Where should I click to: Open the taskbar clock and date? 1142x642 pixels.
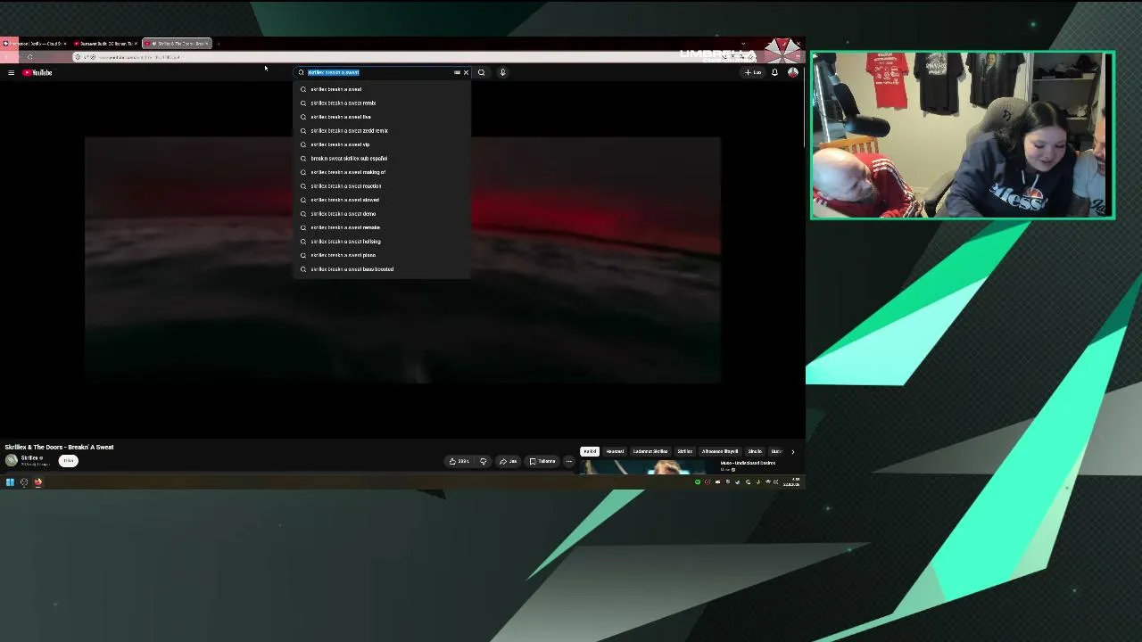791,482
